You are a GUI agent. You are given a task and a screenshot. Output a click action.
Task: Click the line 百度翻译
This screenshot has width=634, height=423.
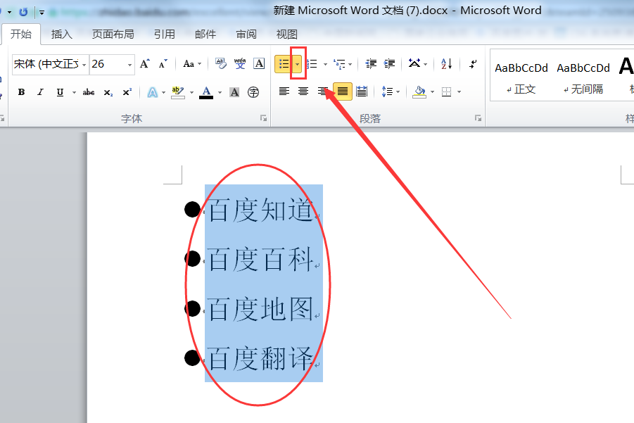(261, 358)
